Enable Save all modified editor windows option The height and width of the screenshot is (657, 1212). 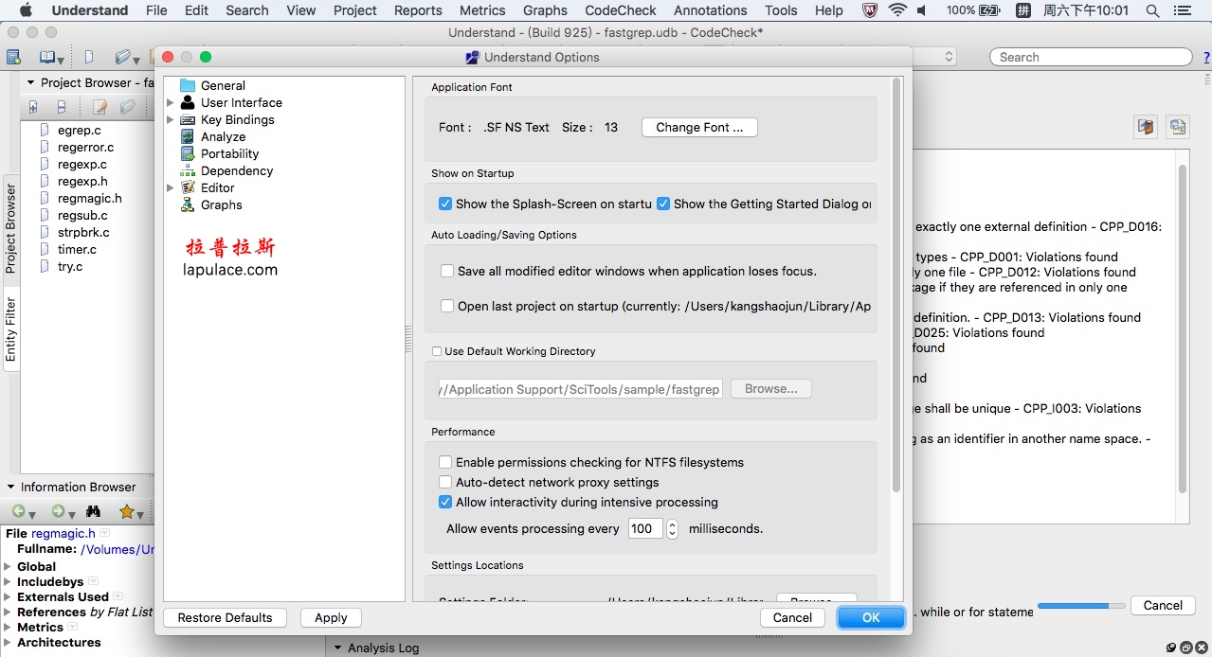pos(447,271)
